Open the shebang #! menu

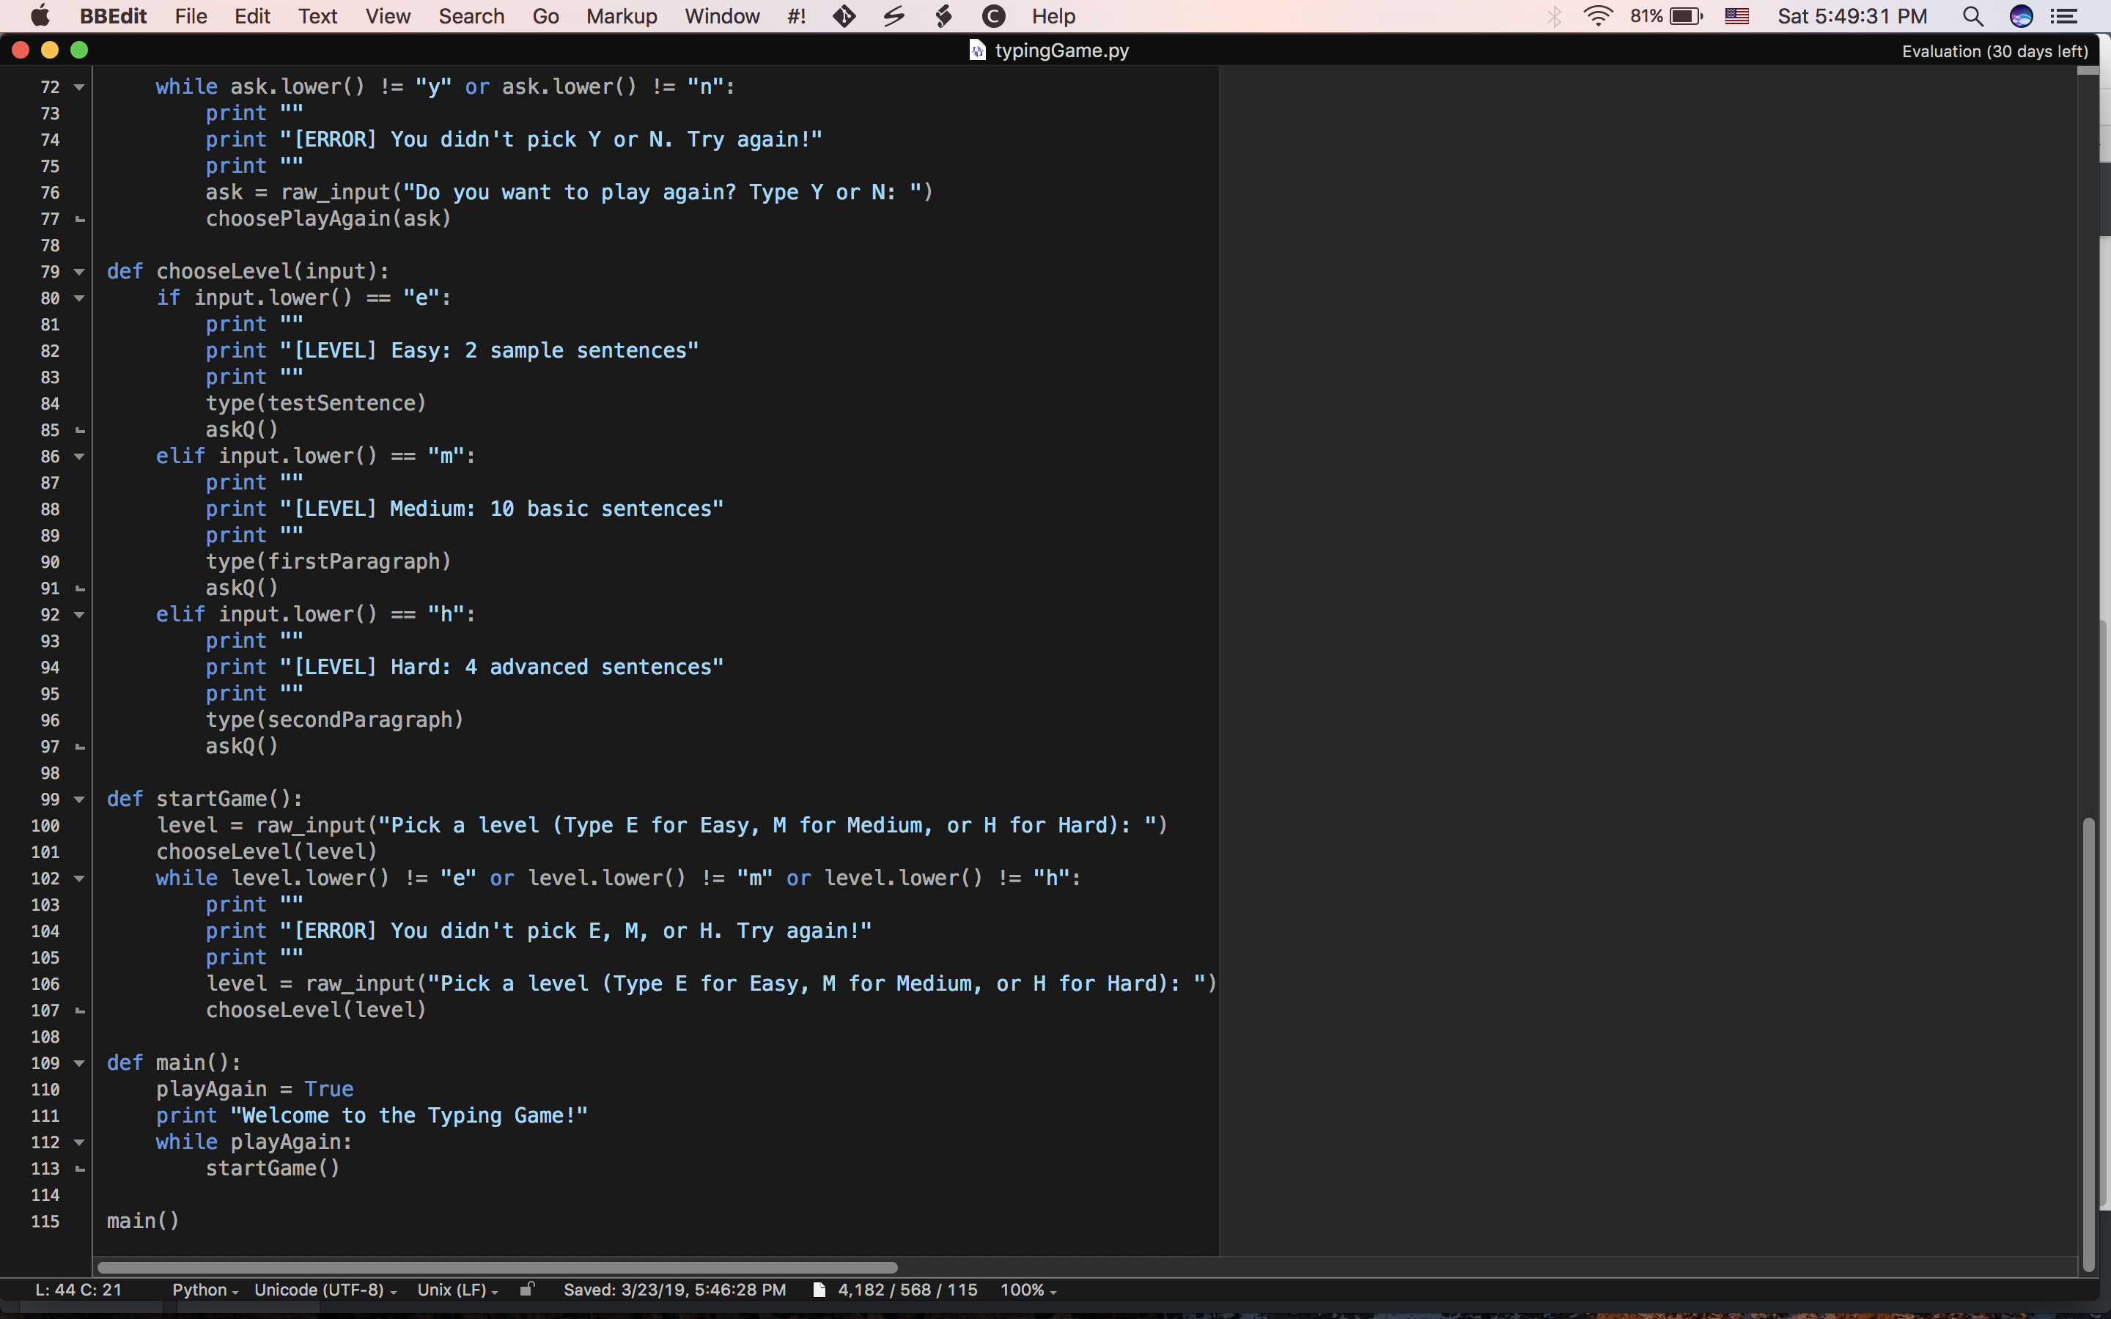(x=795, y=17)
